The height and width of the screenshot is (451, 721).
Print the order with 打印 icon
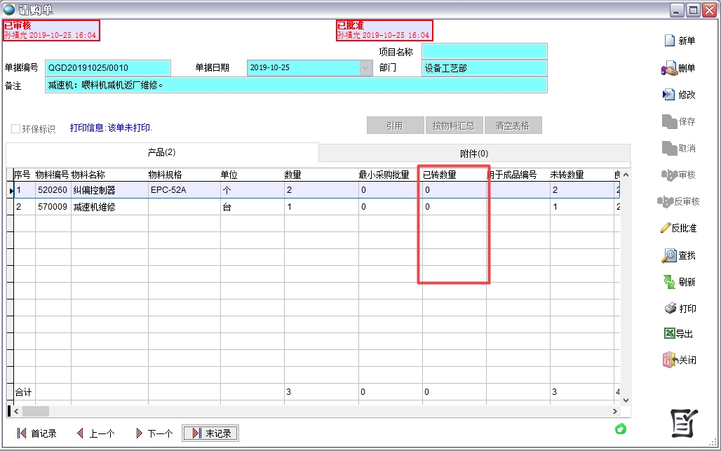pyautogui.click(x=669, y=309)
